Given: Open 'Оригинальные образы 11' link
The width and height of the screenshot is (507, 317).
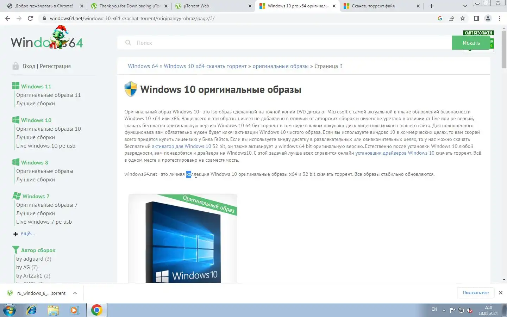Looking at the screenshot, I should [x=48, y=95].
